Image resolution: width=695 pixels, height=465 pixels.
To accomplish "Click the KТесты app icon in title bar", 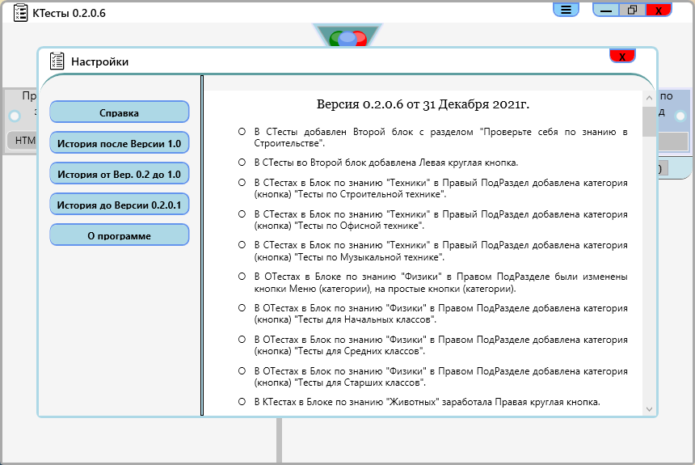I will (20, 13).
